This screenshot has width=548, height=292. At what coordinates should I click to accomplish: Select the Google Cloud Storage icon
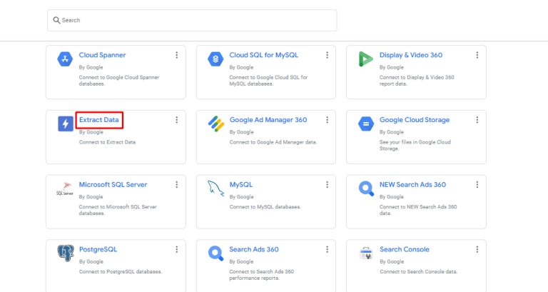coord(366,124)
